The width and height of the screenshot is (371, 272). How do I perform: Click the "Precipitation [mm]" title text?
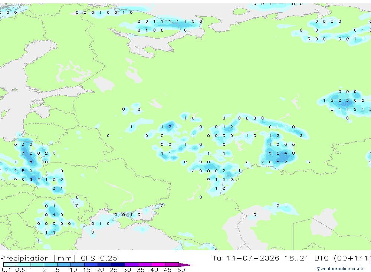pyautogui.click(x=38, y=258)
